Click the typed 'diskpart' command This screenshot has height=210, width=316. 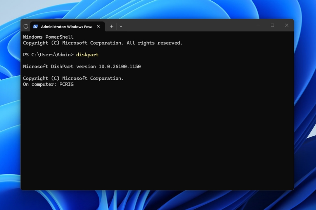88,55
